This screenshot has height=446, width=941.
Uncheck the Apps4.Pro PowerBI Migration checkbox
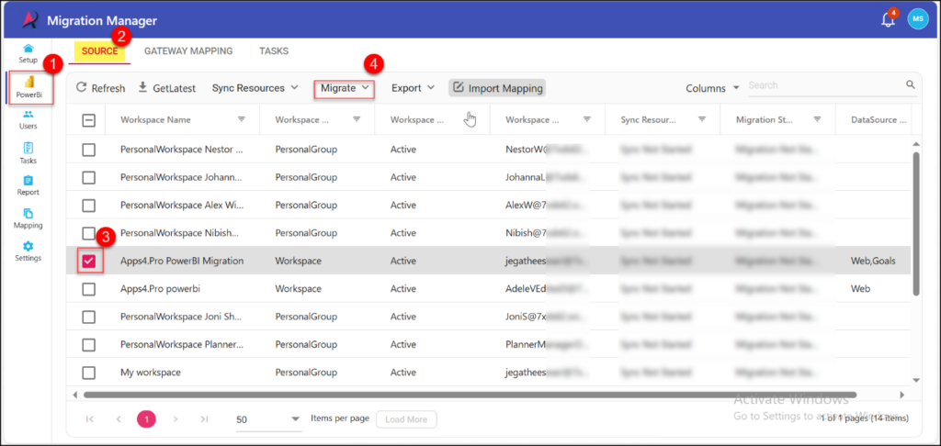pos(88,261)
